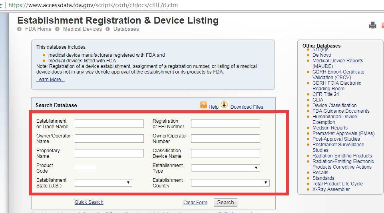Image resolution: width=384 pixels, height=213 pixels.
Task: Click the Product Code input box
Action: click(86, 168)
